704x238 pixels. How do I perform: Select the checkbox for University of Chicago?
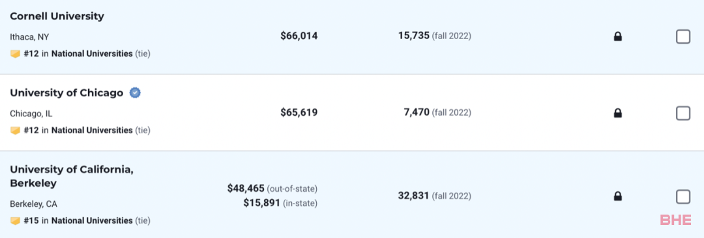tap(683, 113)
